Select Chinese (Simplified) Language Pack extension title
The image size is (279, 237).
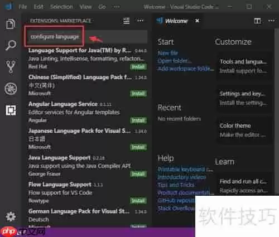coord(80,77)
